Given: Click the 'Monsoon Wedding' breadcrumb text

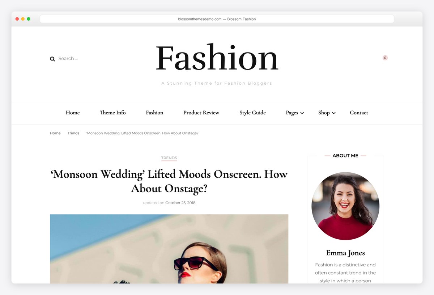Looking at the screenshot, I should click(142, 133).
